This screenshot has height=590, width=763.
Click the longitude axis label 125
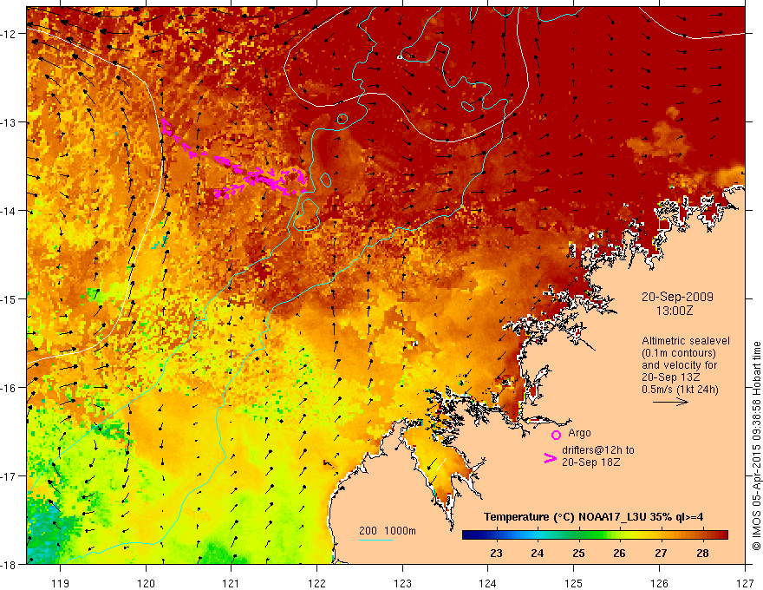574,583
